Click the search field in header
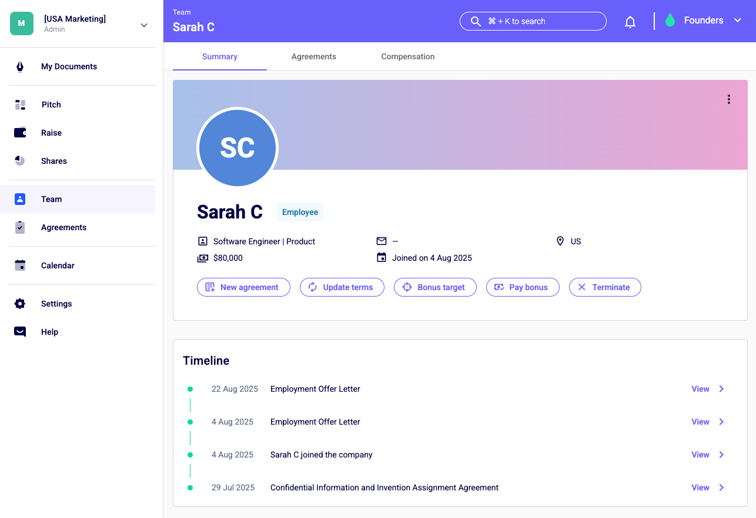The width and height of the screenshot is (756, 518). (x=533, y=21)
